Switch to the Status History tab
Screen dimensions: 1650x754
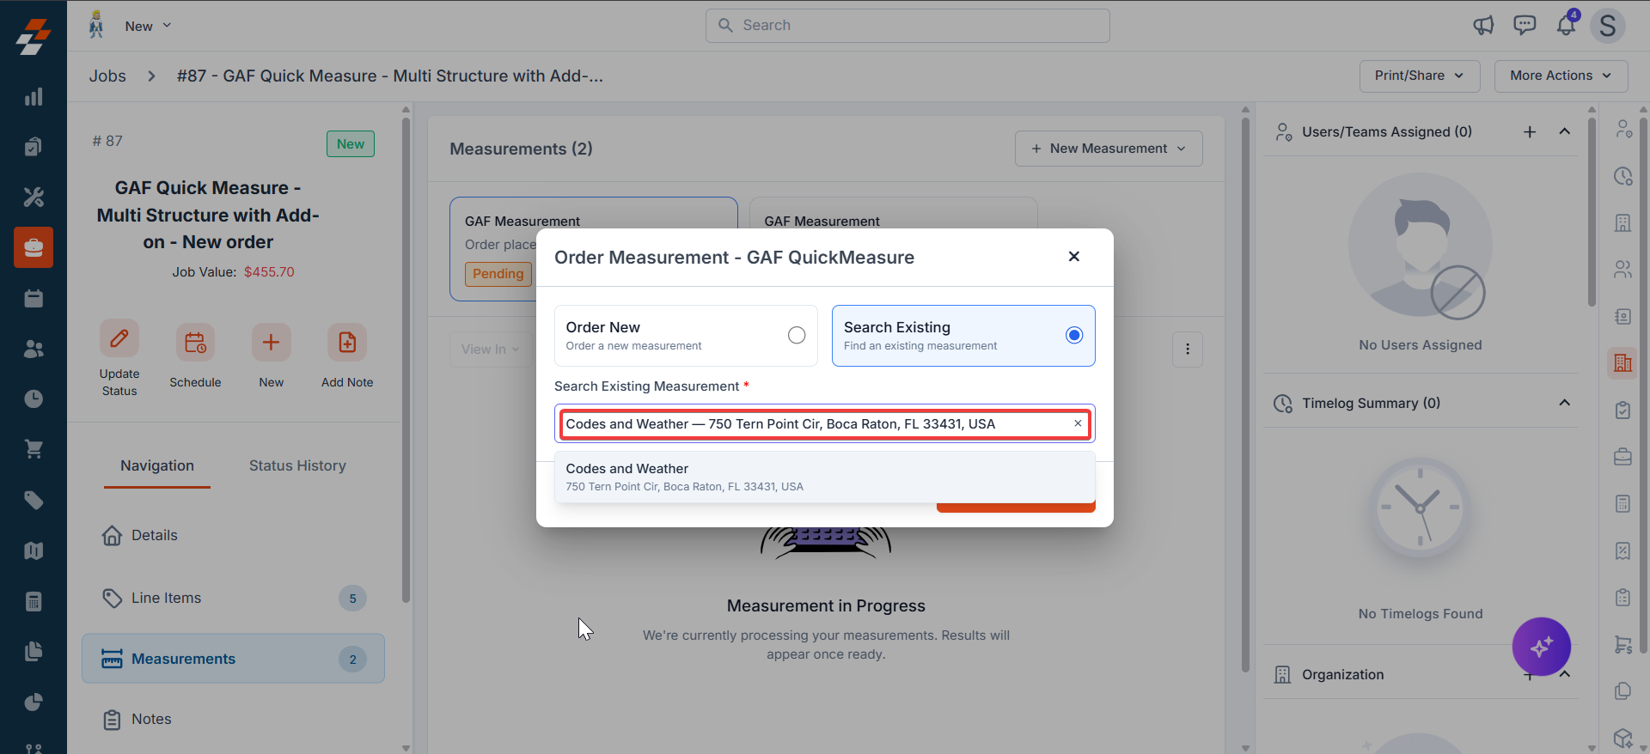tap(297, 465)
